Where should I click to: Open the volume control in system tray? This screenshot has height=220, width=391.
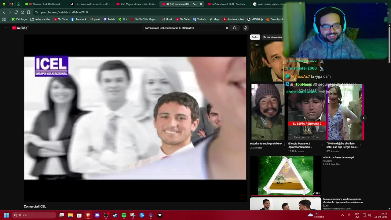[x=369, y=215]
